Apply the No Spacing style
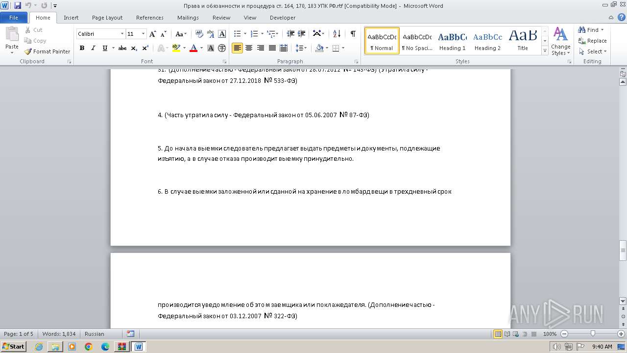The image size is (627, 353). (x=417, y=41)
